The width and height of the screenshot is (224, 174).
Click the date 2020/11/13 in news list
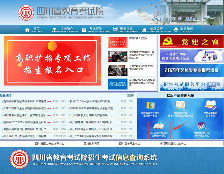pos(59,101)
